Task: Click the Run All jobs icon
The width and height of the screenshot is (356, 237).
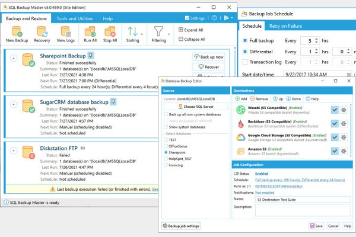Action: click(90, 31)
